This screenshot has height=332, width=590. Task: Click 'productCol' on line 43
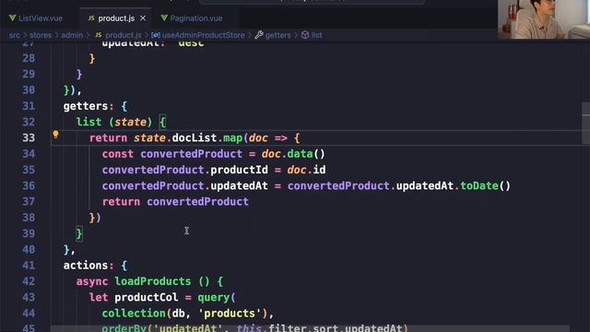coord(147,297)
